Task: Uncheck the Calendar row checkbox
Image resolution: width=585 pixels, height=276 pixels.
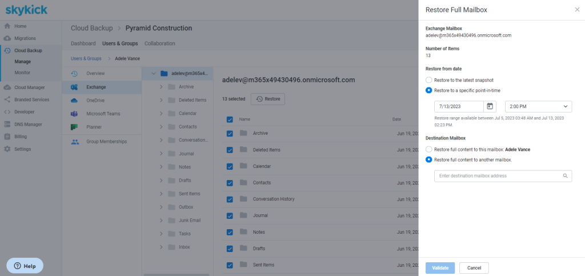Action: pos(230,166)
